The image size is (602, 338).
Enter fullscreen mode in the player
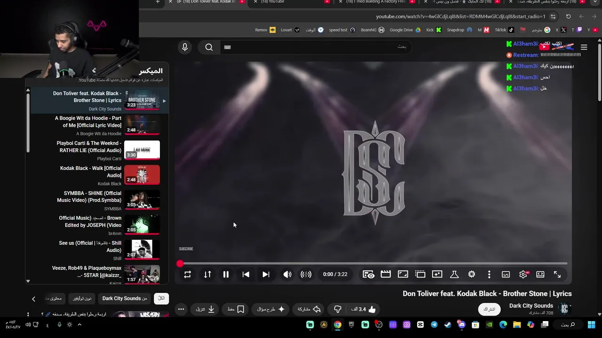(x=557, y=275)
